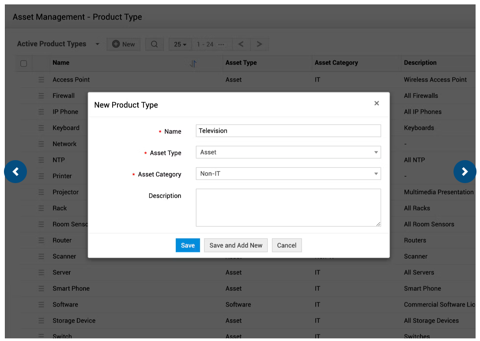Open the 25 per page dropdown

180,44
